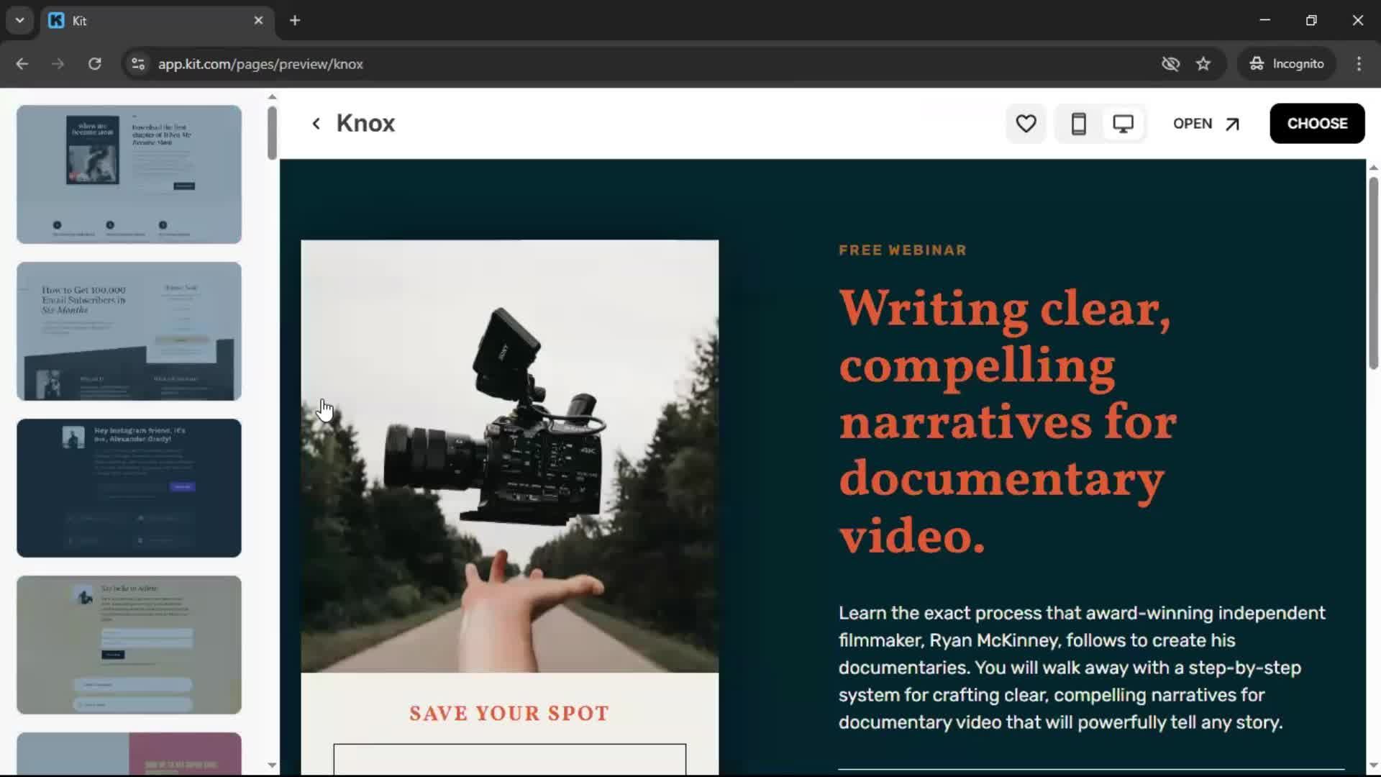
Task: Click the CHOOSE button
Action: (x=1317, y=123)
